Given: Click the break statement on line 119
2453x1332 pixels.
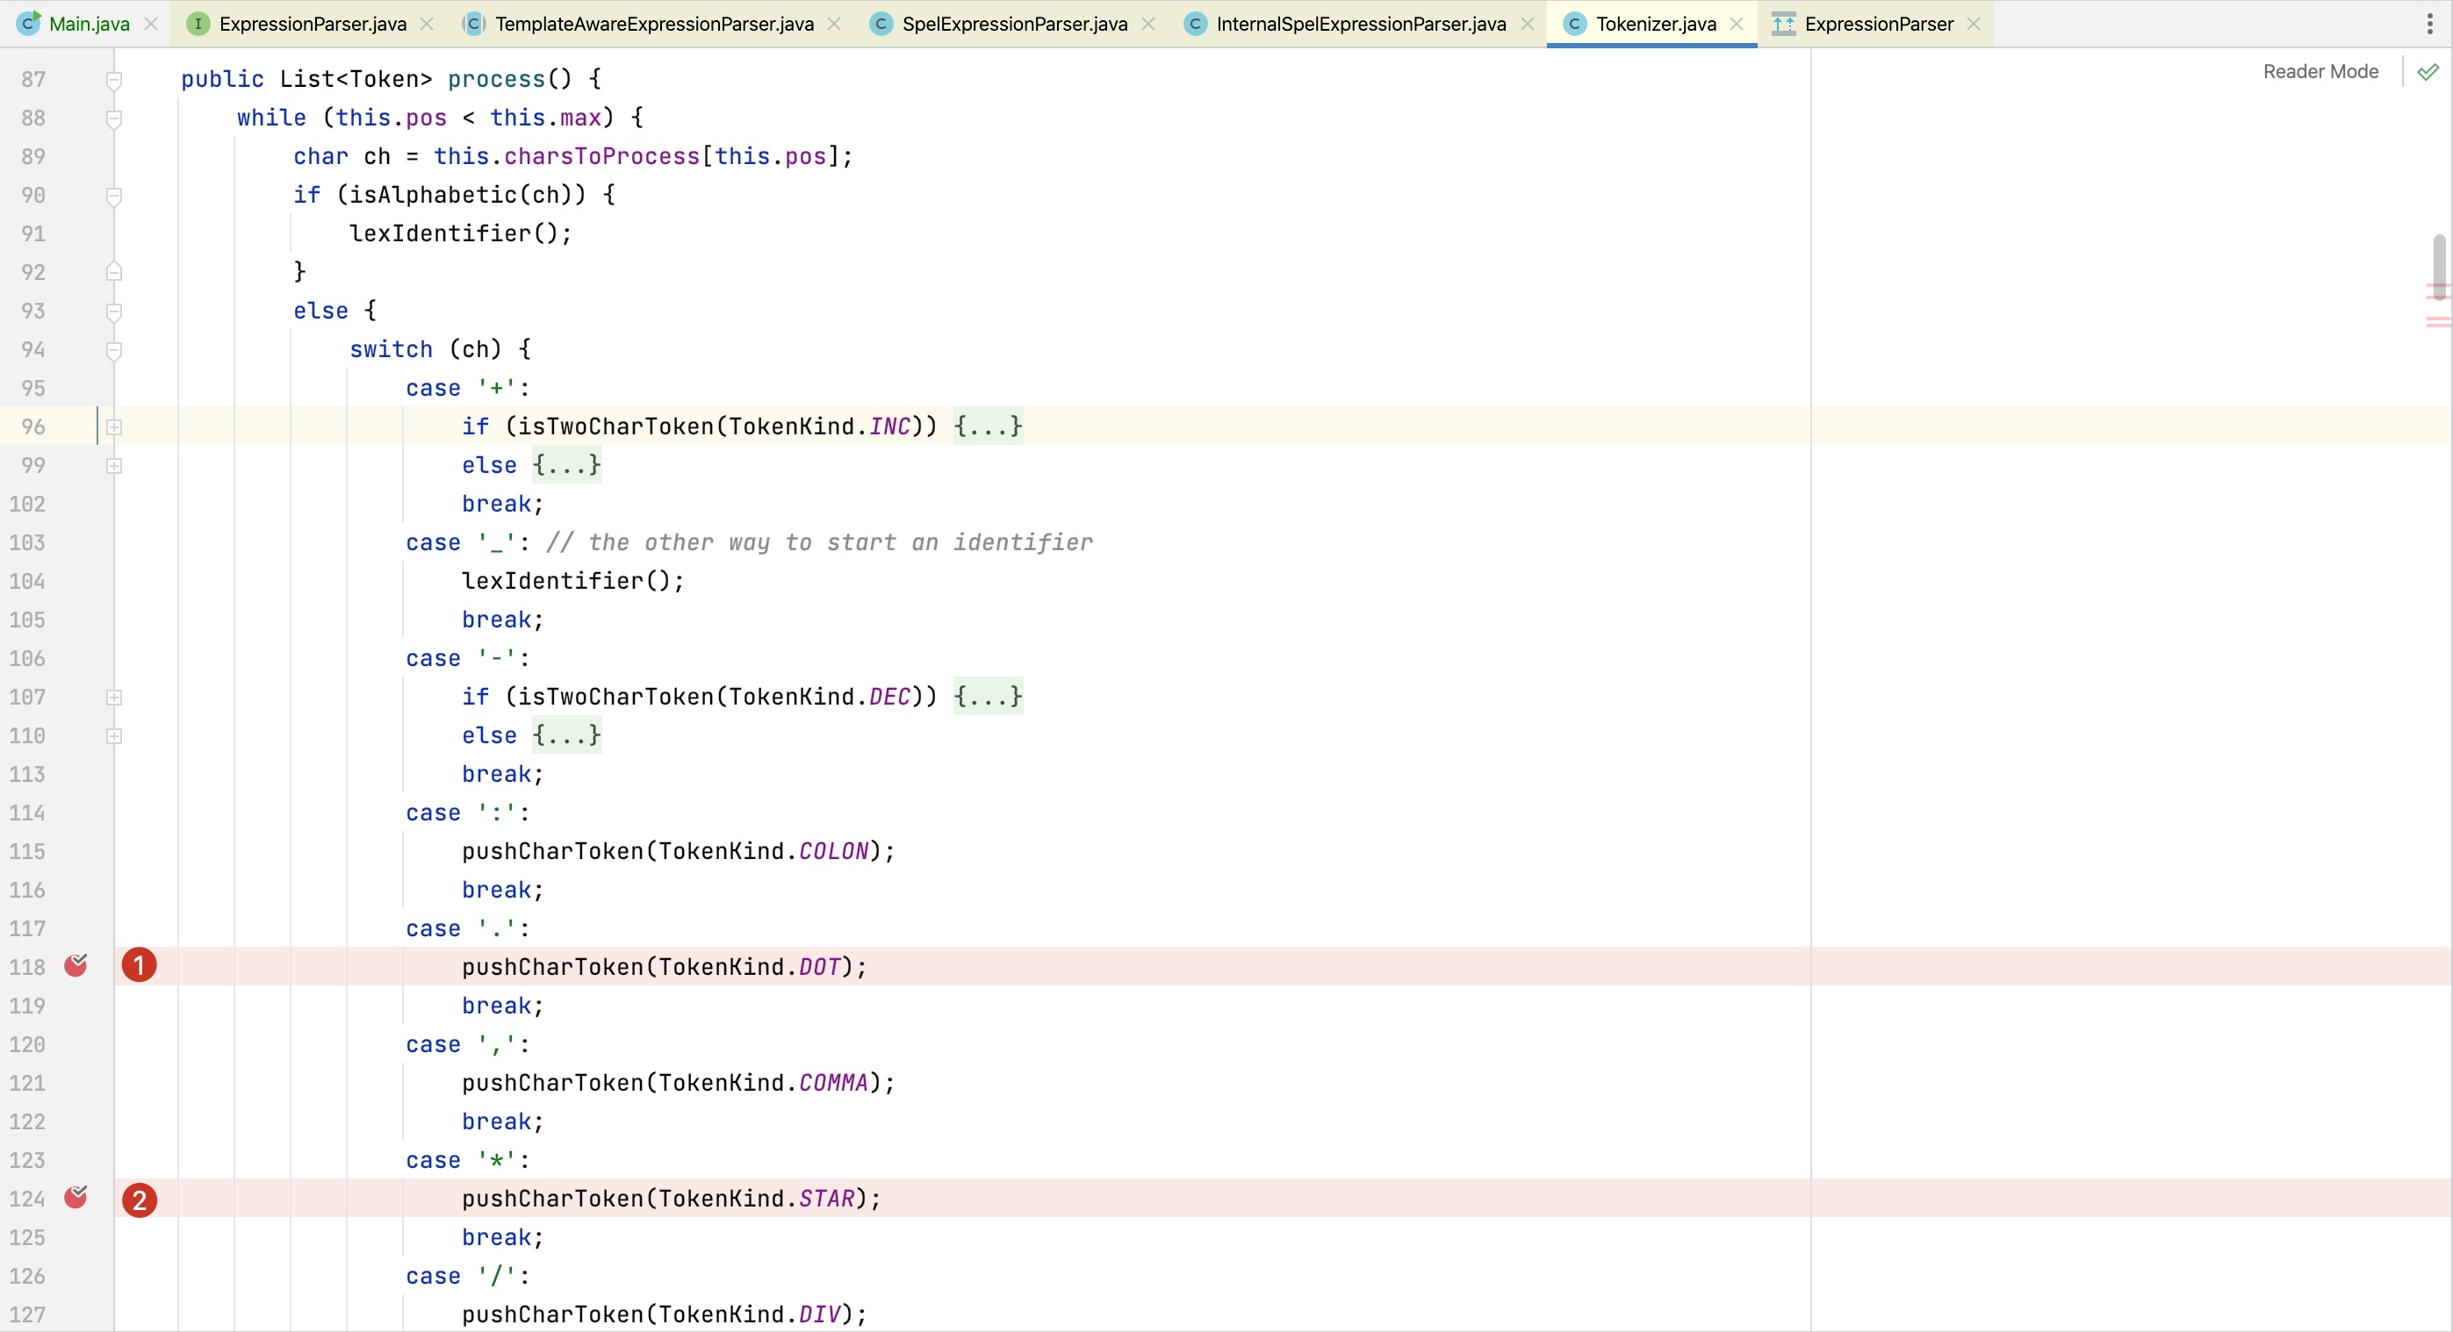Looking at the screenshot, I should click(502, 1006).
